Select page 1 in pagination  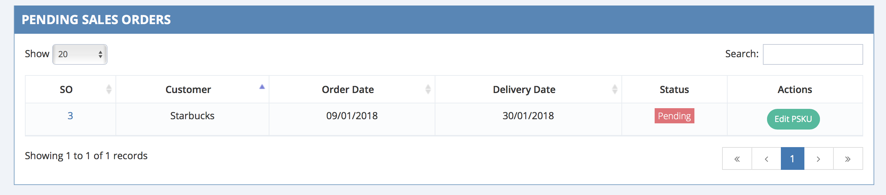tap(792, 159)
